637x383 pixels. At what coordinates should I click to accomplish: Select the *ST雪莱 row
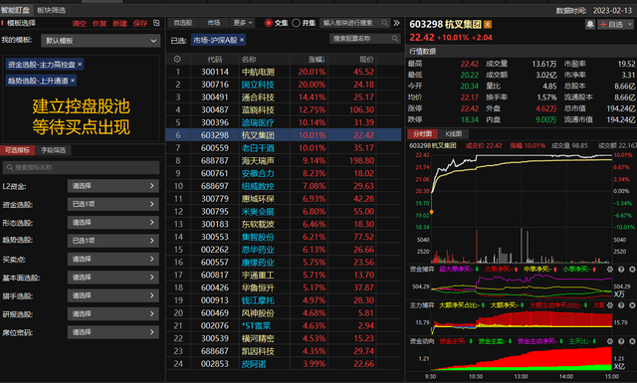tap(284, 325)
